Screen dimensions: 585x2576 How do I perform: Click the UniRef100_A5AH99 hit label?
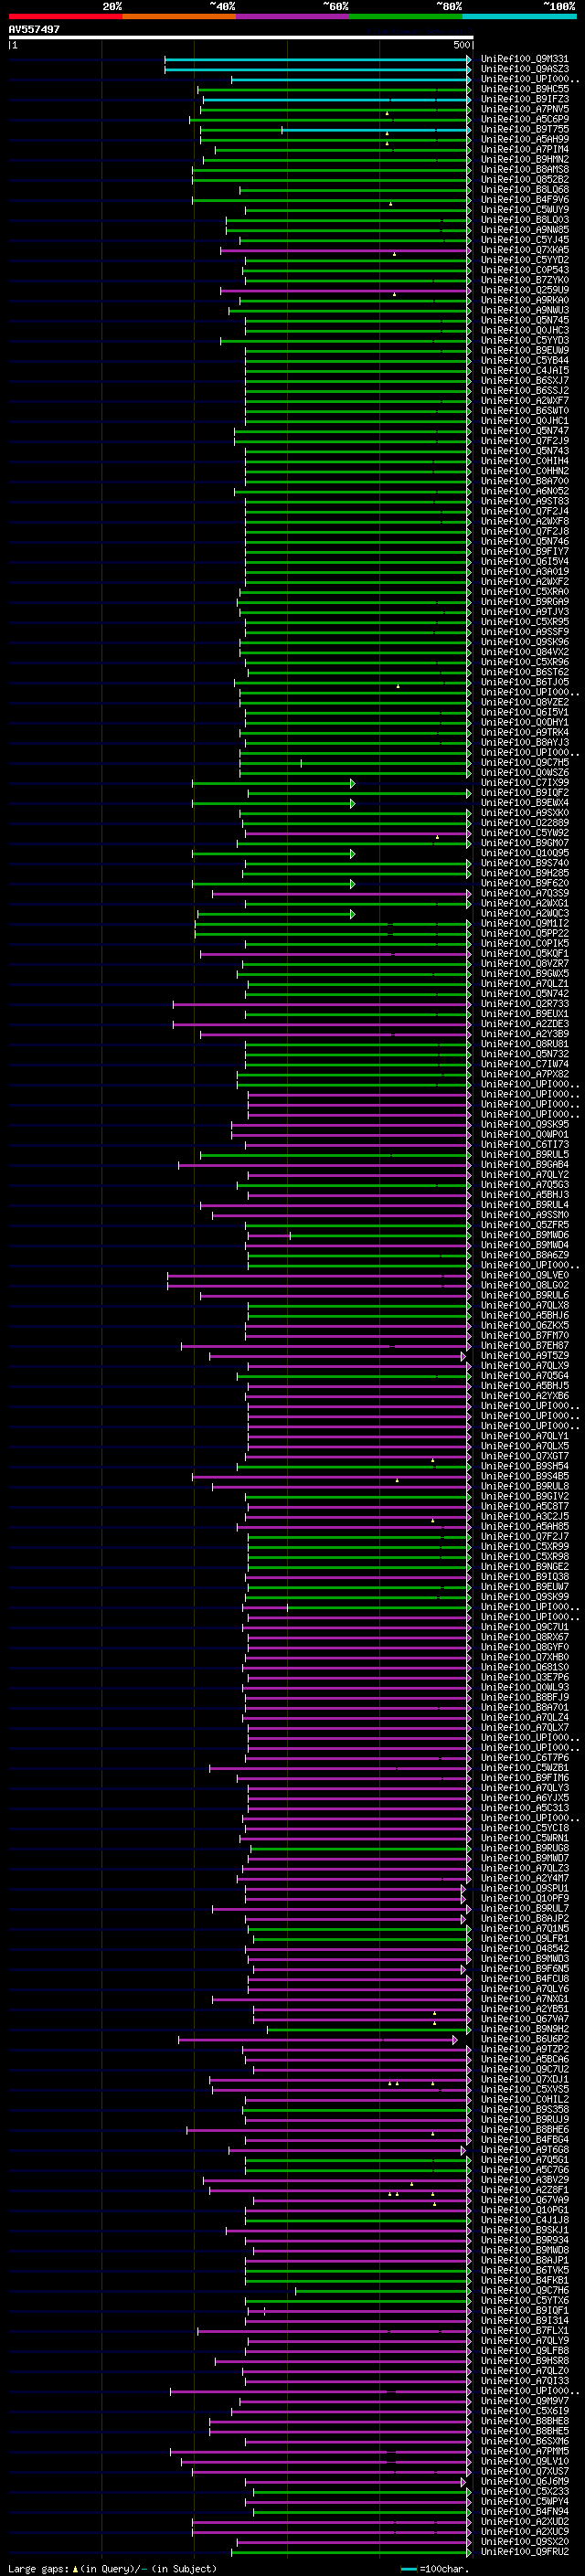tap(524, 139)
